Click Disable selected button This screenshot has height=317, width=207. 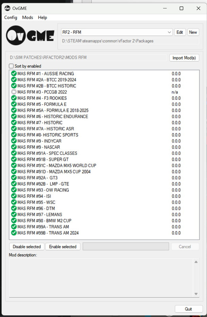point(27,246)
